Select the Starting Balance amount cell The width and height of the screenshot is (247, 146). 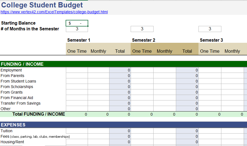coord(77,23)
